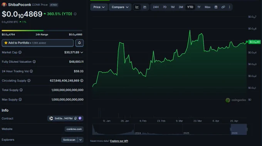The height and width of the screenshot is (146, 262).
Task: Switch to candlestick chart view icon
Action: pyautogui.click(x=145, y=7)
